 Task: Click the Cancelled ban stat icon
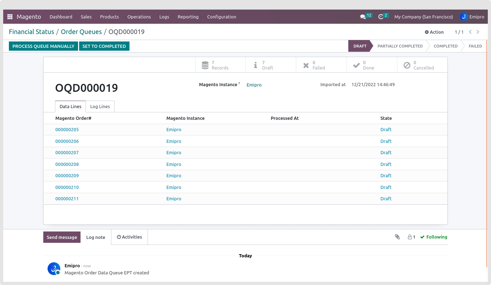pyautogui.click(x=407, y=65)
